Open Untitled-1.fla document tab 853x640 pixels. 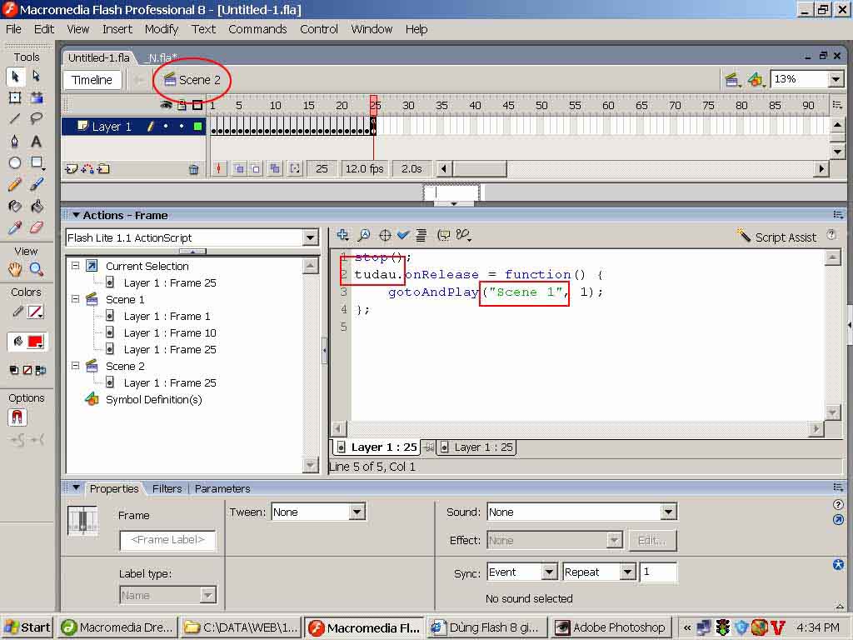point(99,57)
